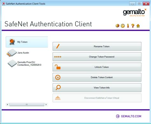Go to Home icon

click(138, 26)
